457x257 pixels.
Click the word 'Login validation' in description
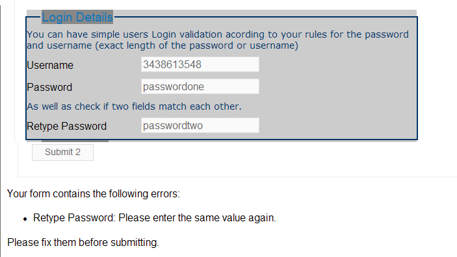coord(187,34)
